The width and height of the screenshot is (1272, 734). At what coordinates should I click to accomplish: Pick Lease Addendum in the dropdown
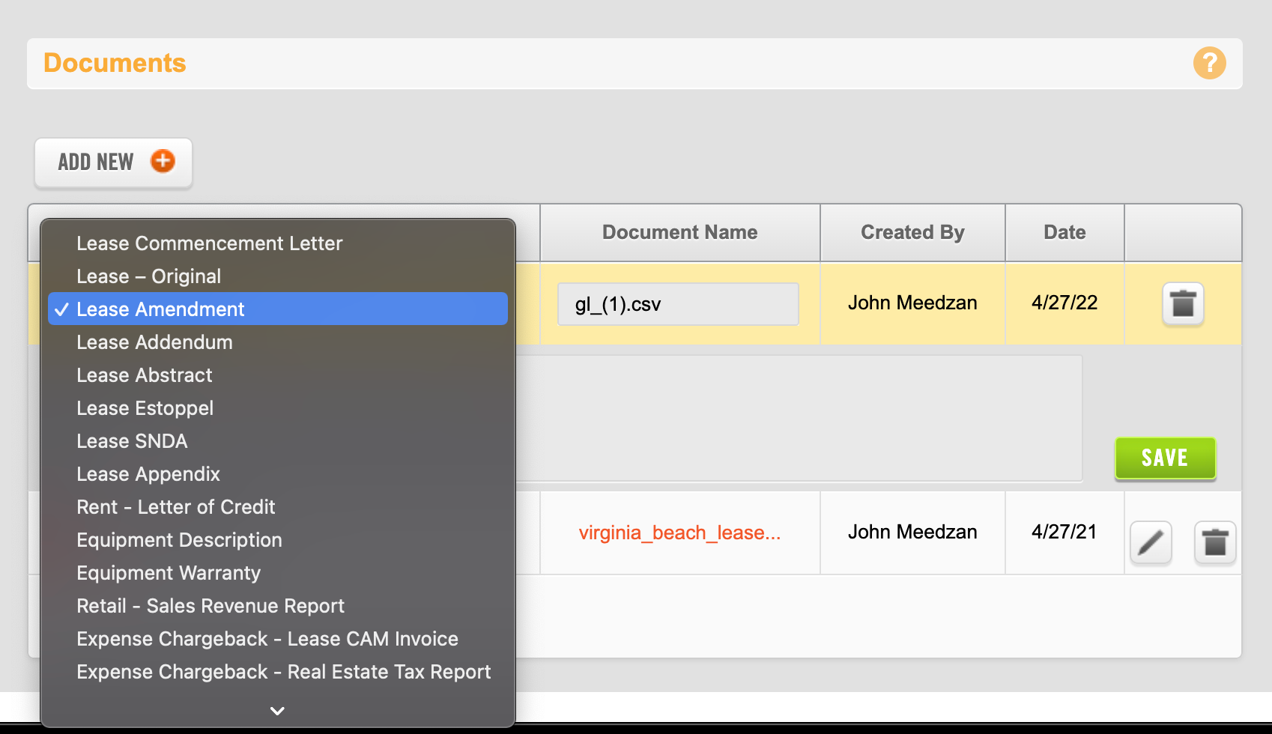click(x=154, y=342)
